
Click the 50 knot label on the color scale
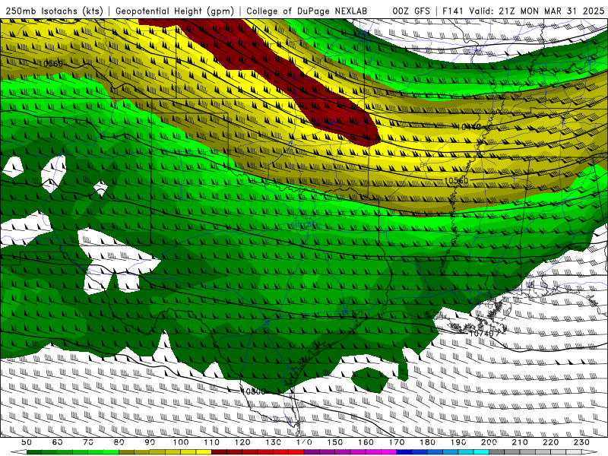27,442
